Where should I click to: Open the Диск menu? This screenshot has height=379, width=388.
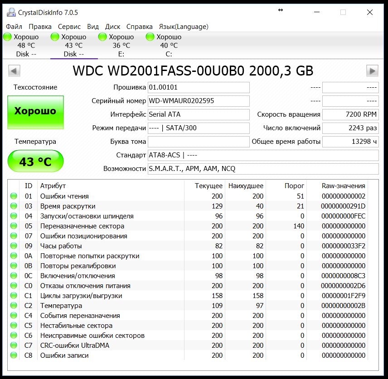pyautogui.click(x=112, y=27)
